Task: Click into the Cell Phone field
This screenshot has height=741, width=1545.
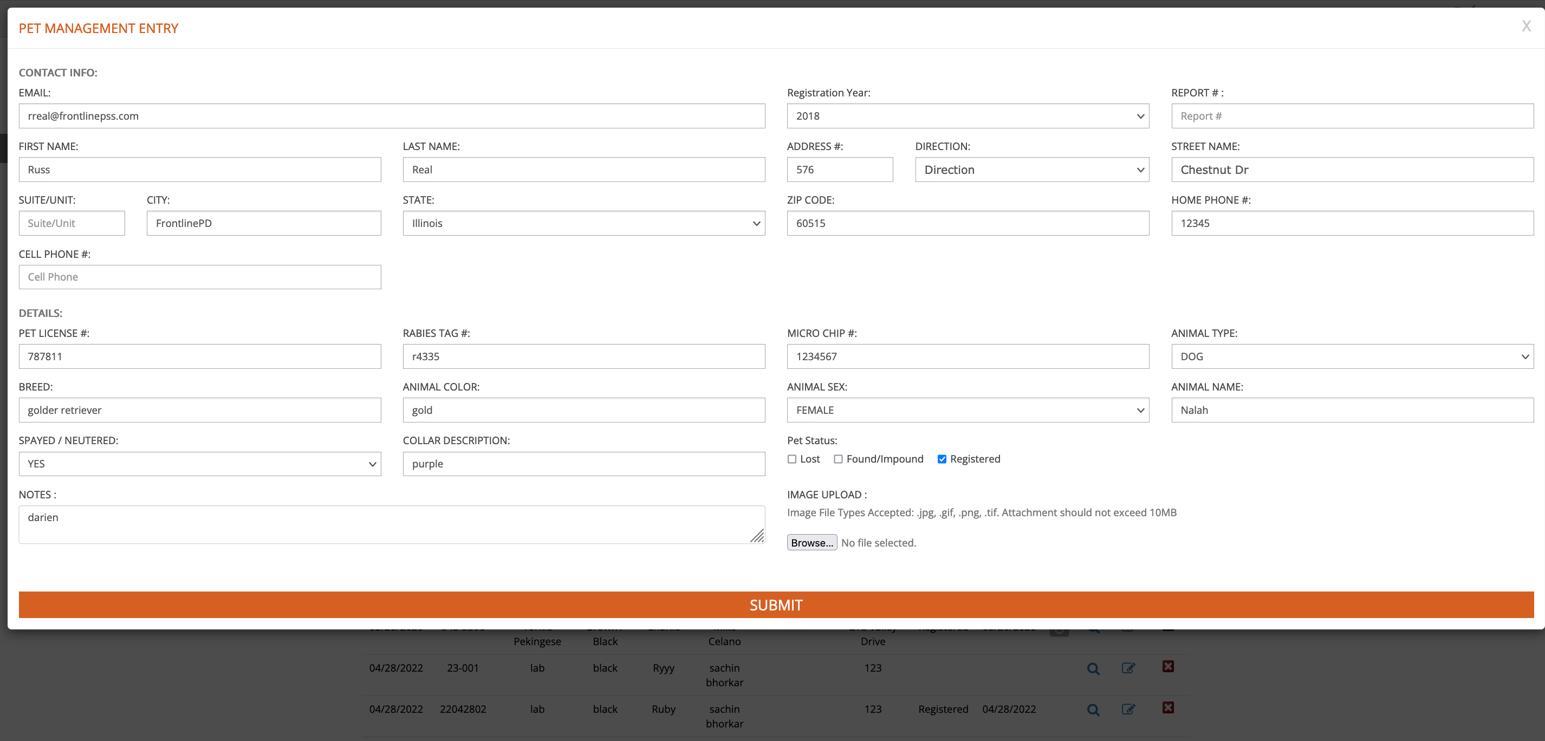Action: click(x=200, y=277)
